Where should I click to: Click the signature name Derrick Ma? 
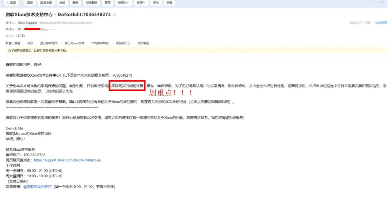pyautogui.click(x=14, y=128)
